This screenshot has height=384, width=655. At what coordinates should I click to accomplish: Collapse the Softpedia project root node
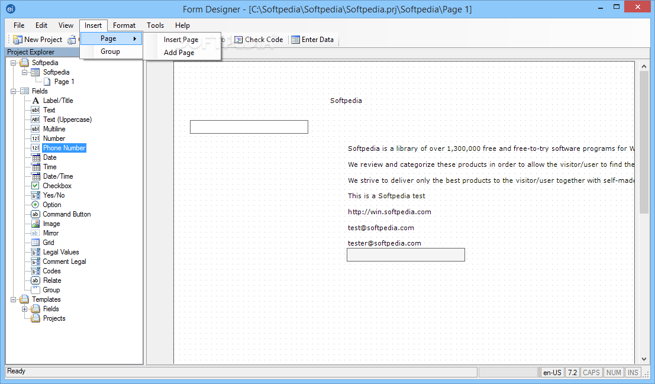tap(14, 63)
